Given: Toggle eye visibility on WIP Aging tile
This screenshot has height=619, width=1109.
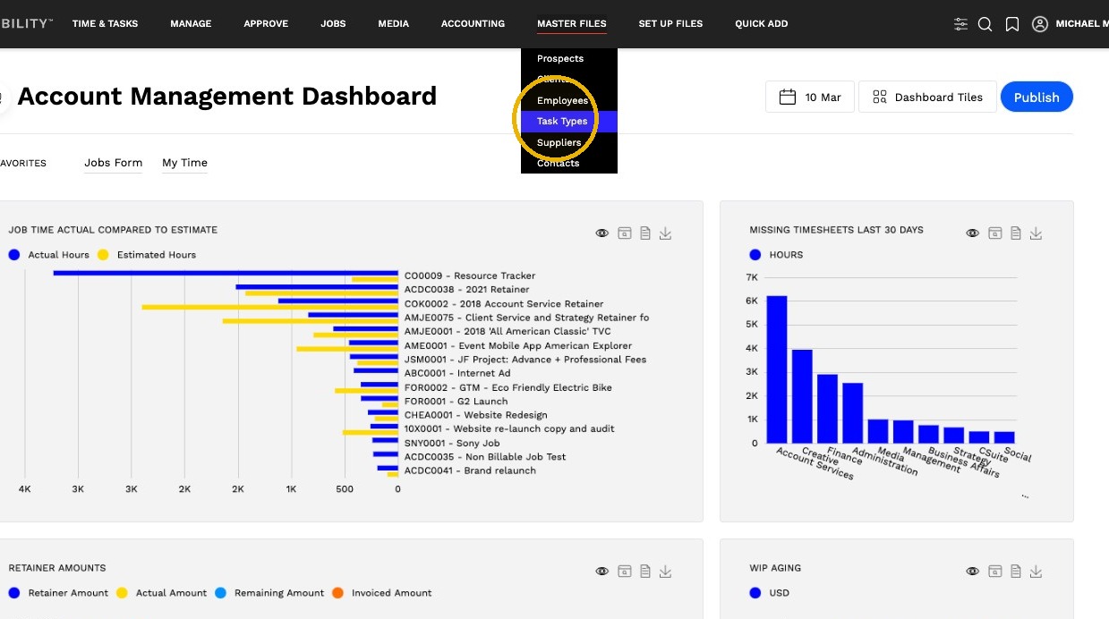Looking at the screenshot, I should pos(973,572).
